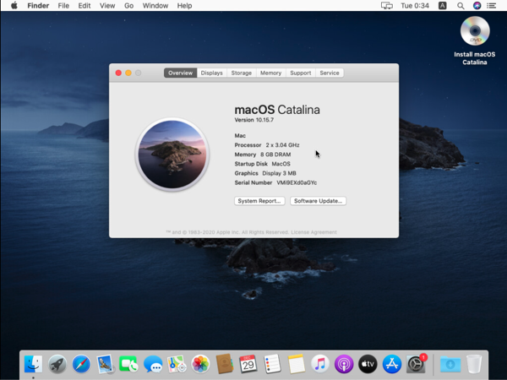The height and width of the screenshot is (380, 507).
Task: Click the 'Startup Disk MacOS' line
Action: pyautogui.click(x=262, y=164)
